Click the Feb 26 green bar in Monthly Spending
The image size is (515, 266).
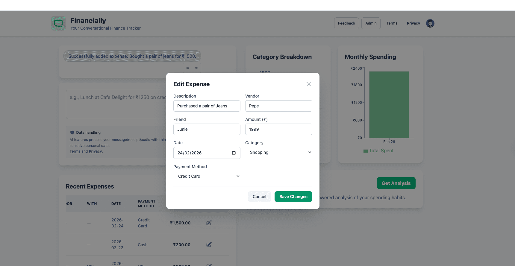pyautogui.click(x=389, y=105)
